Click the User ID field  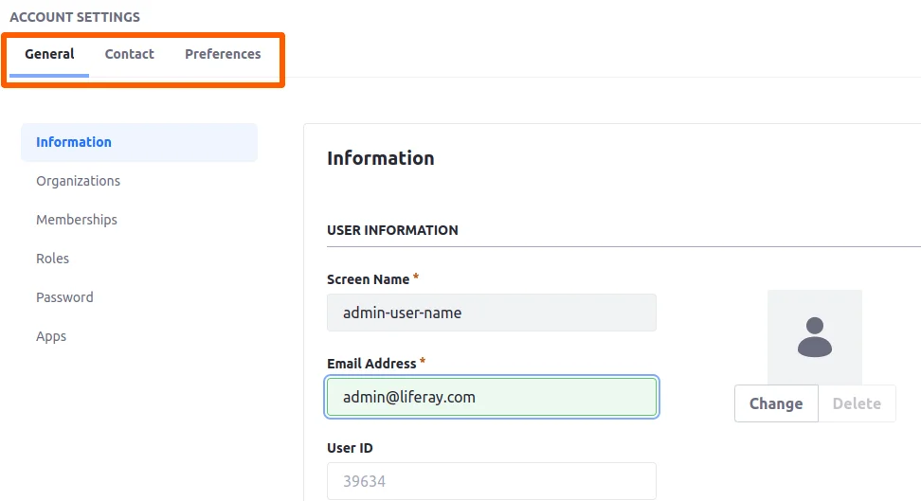coord(491,481)
